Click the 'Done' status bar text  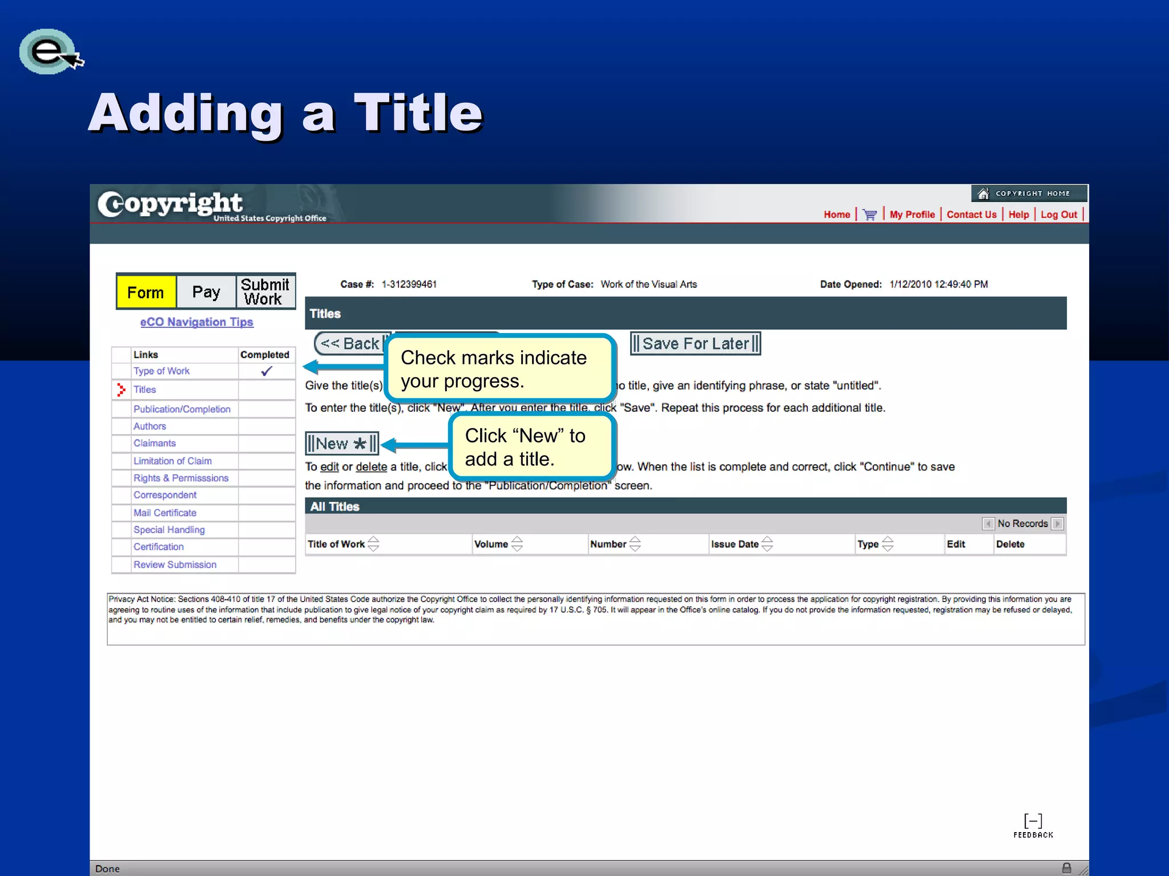pos(107,869)
